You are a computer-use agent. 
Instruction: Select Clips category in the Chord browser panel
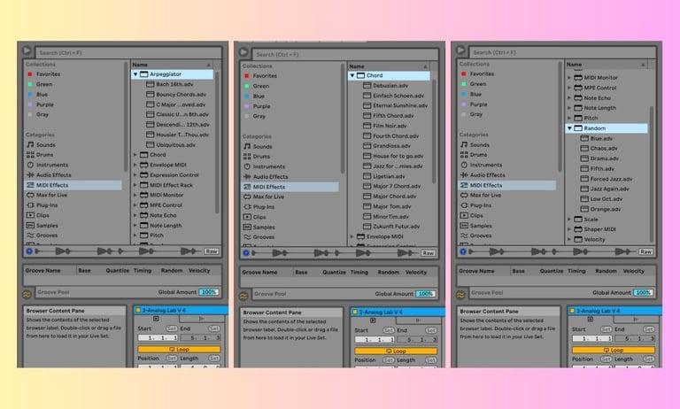(x=255, y=217)
